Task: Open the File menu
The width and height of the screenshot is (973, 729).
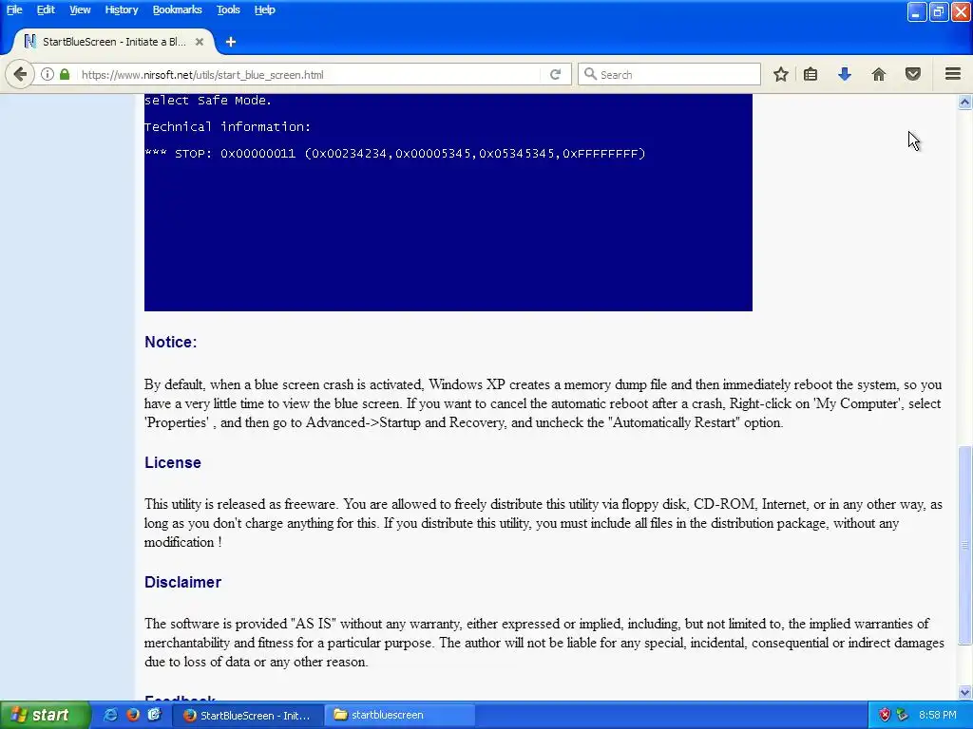Action: (14, 9)
